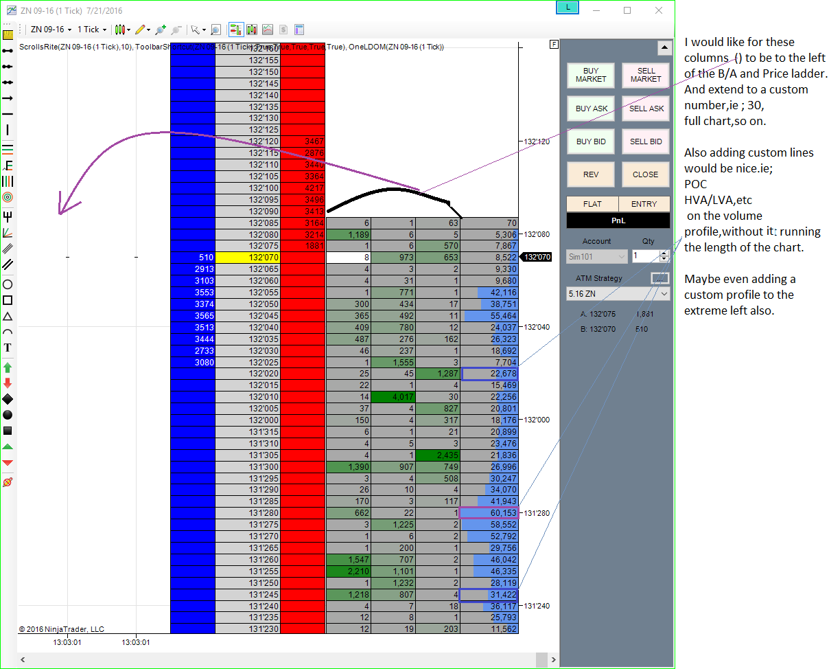Select the Fibonacci time extensions tool

pyautogui.click(x=8, y=181)
